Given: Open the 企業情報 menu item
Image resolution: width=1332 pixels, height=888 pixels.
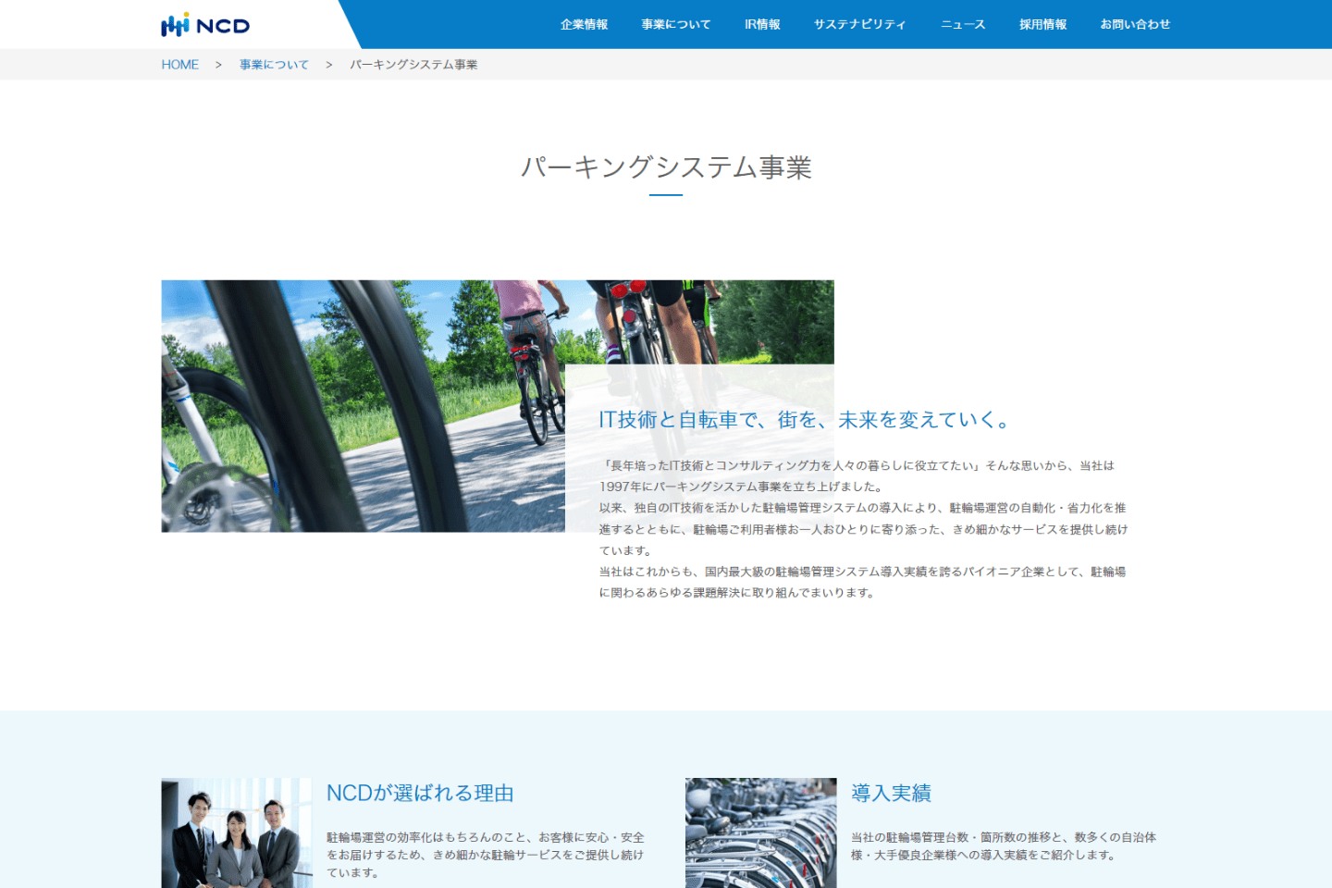Looking at the screenshot, I should pyautogui.click(x=584, y=25).
